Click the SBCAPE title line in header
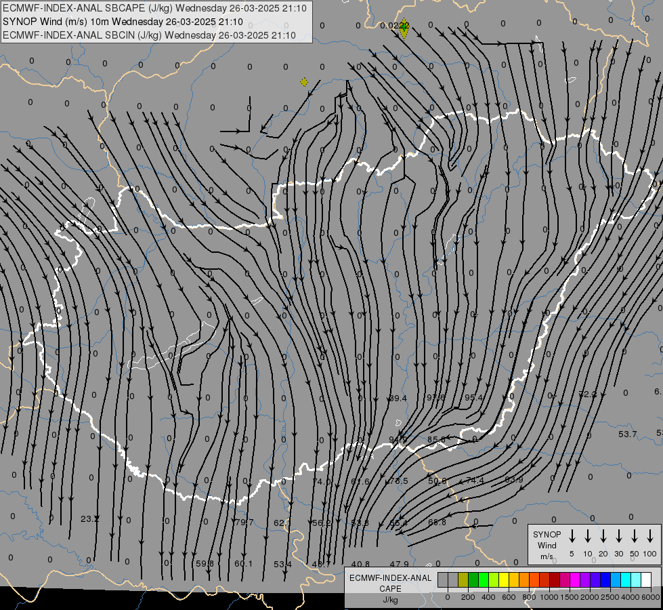The width and height of the screenshot is (663, 610). click(x=154, y=8)
